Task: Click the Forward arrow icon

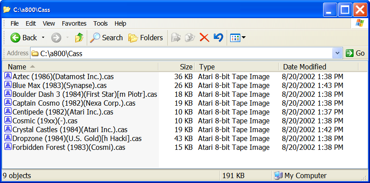Action: 56,38
